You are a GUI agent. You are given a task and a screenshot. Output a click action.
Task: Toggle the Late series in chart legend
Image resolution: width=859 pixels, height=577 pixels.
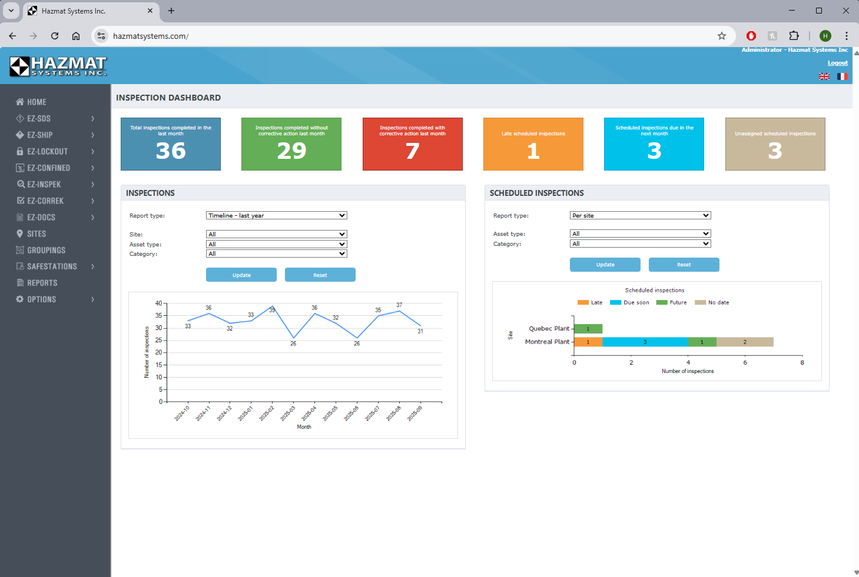click(x=590, y=302)
